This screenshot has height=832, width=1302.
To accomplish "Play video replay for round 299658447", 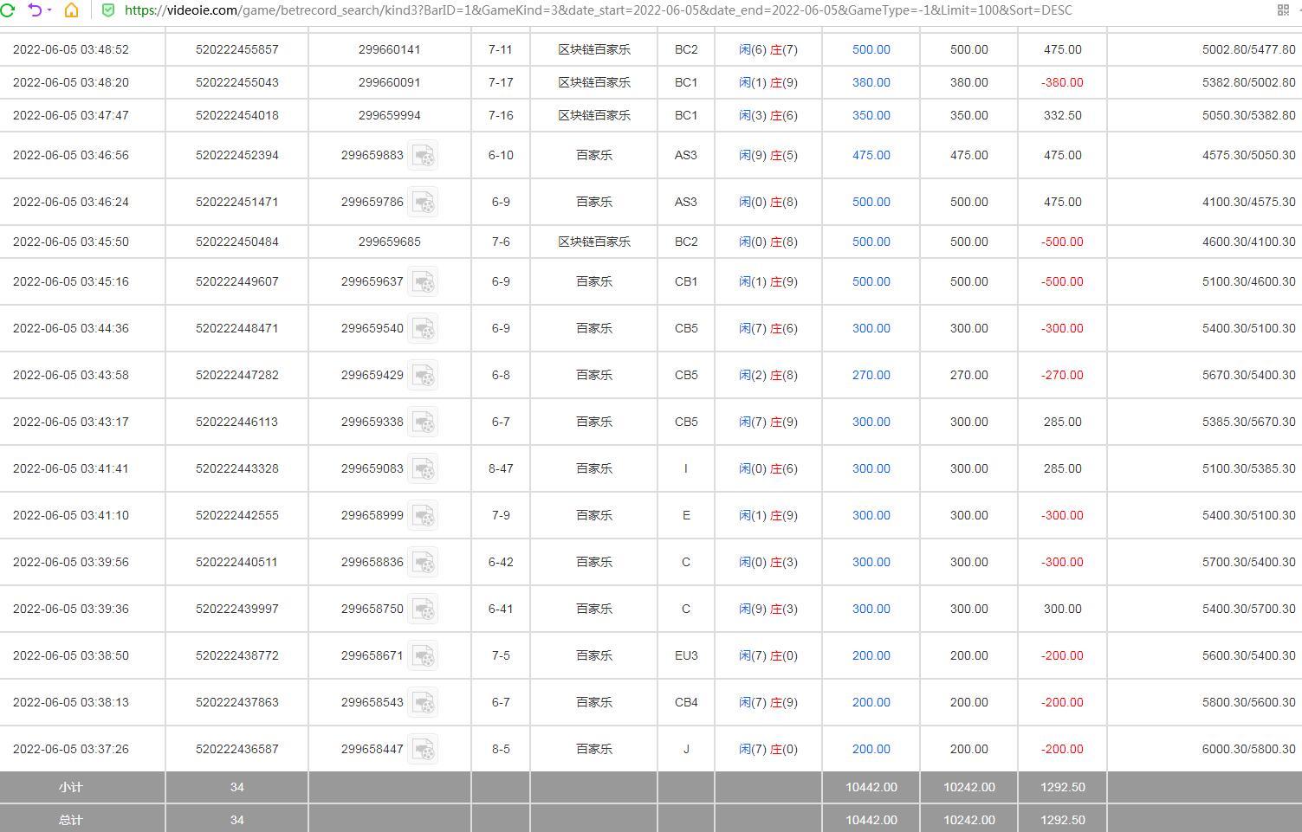I will 423,750.
